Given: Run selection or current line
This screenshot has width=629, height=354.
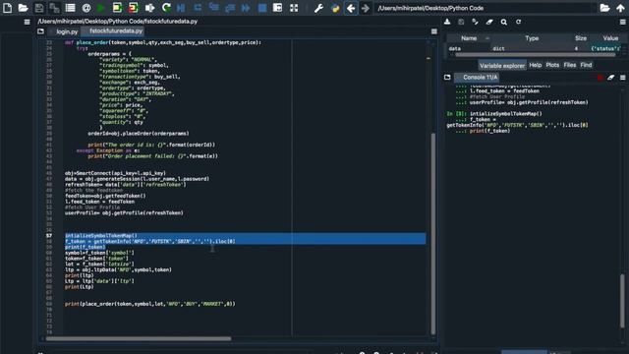Looking at the screenshot, I should [149, 8].
